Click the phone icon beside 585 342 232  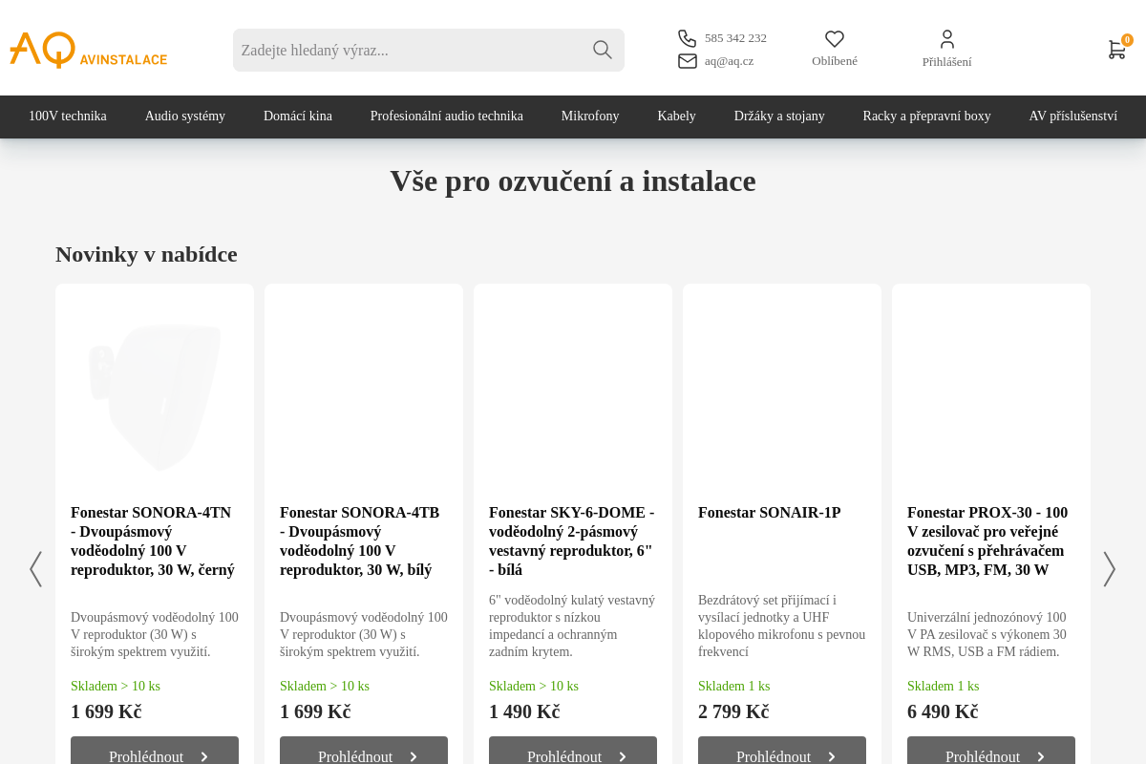tap(688, 38)
